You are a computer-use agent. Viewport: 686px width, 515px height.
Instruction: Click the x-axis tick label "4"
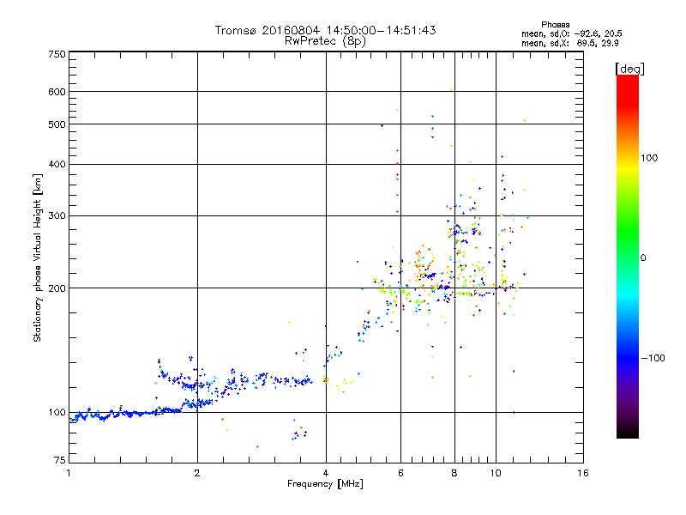click(326, 473)
